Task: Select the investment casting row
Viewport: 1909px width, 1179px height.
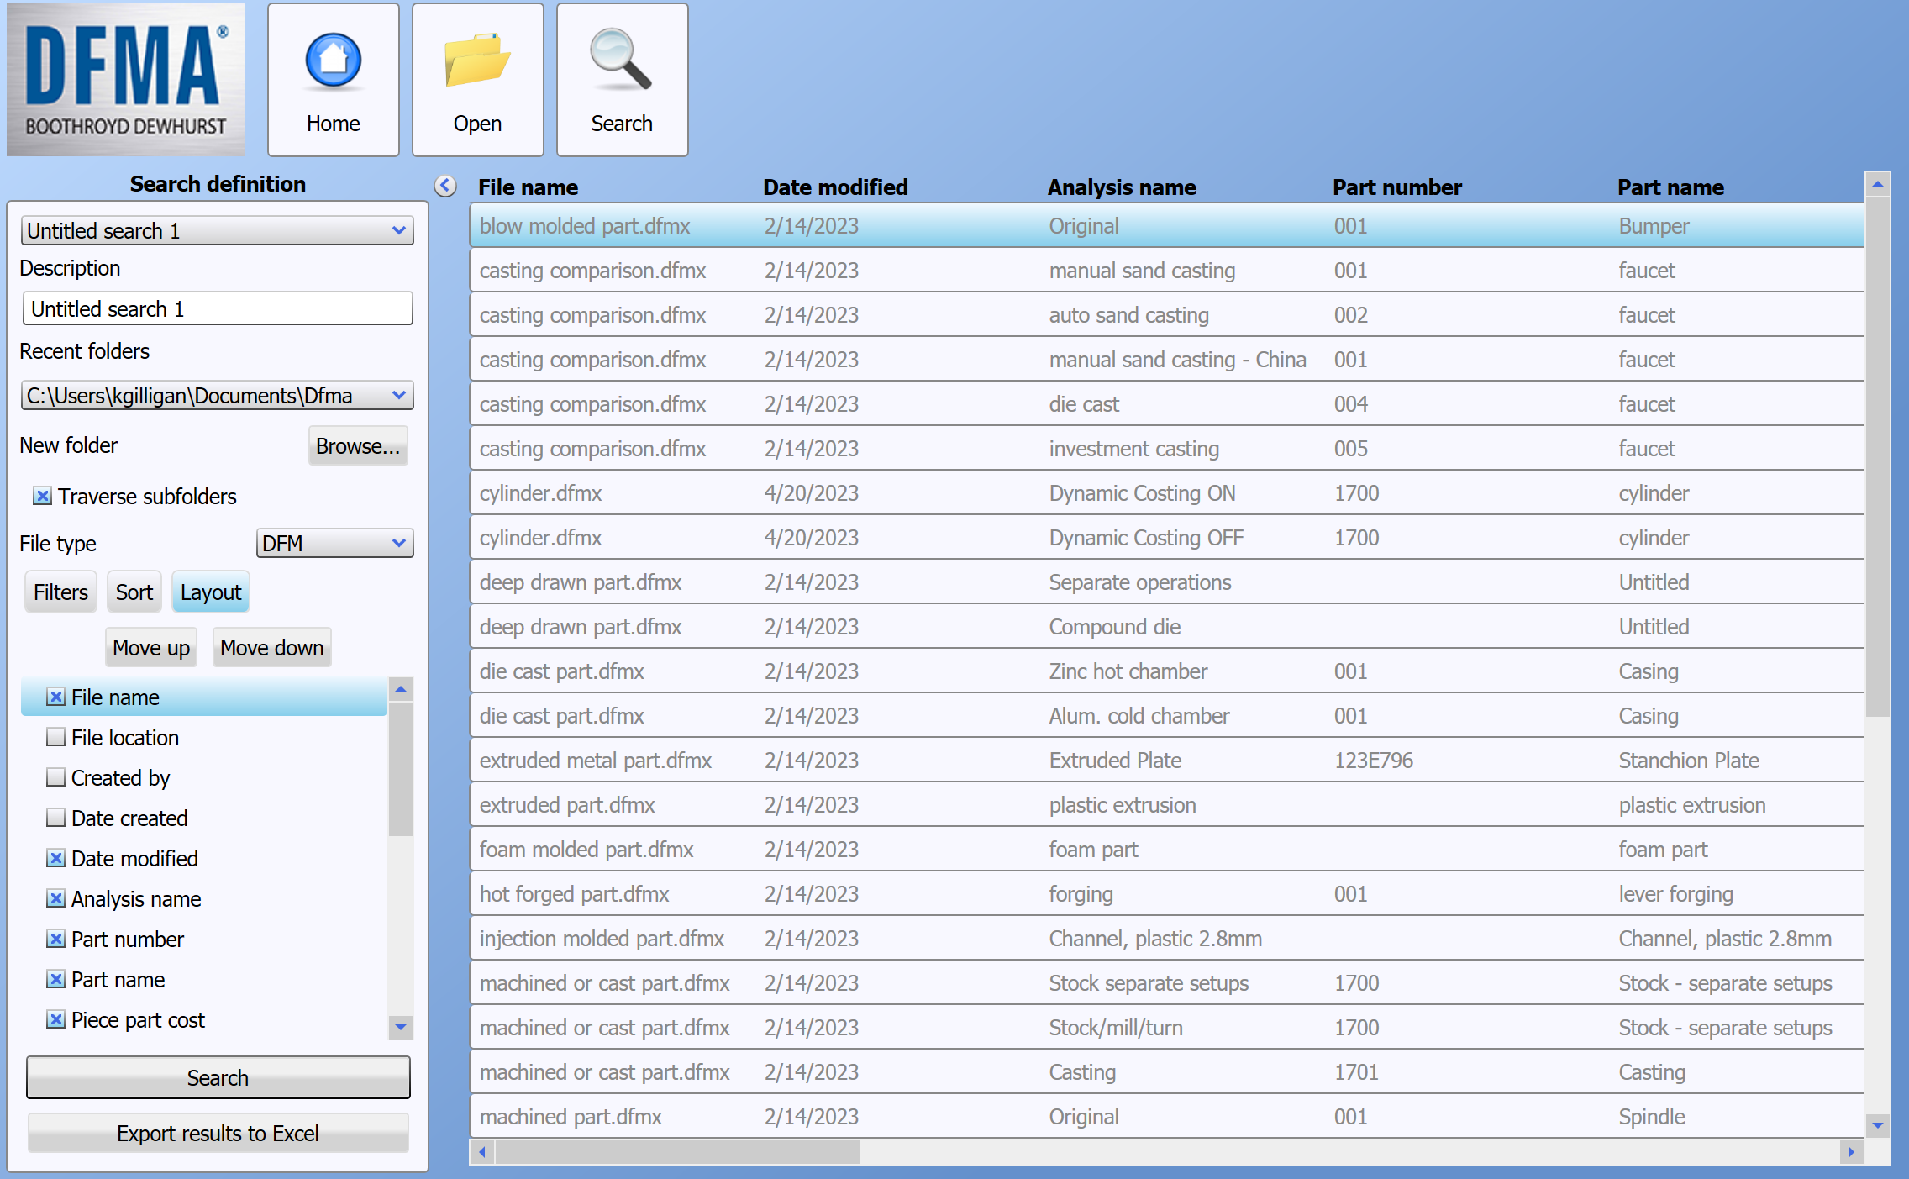Action: click(x=1167, y=449)
